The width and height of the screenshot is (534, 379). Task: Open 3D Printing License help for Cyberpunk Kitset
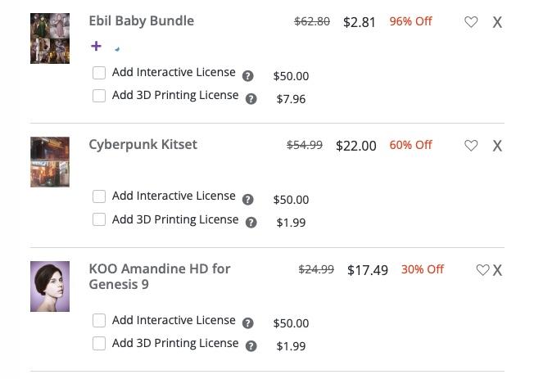click(251, 223)
